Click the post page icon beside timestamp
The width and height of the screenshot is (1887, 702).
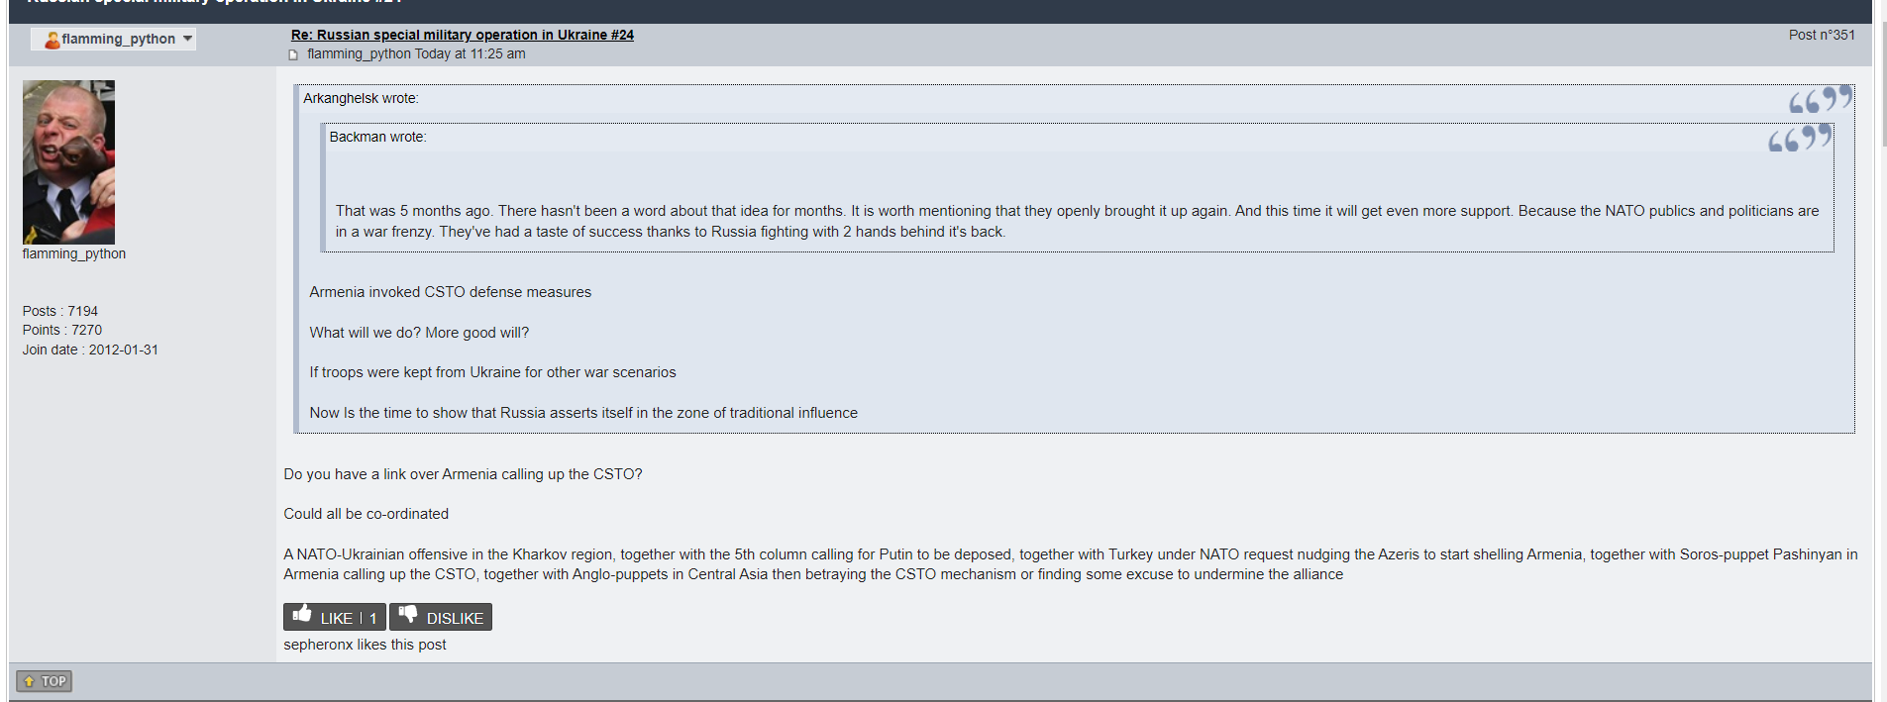point(293,55)
